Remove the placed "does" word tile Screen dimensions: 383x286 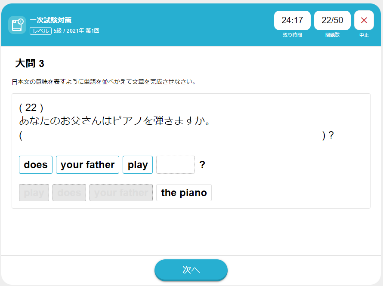tap(36, 165)
